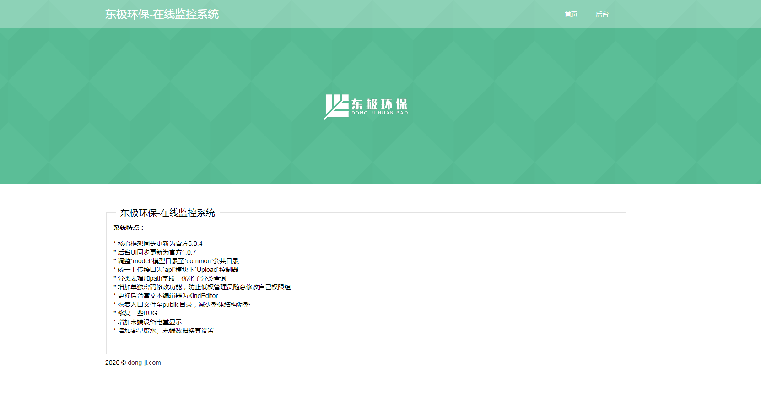This screenshot has width=761, height=412.
Task: Select line 增加末端设备电量显示
Action: click(x=148, y=322)
